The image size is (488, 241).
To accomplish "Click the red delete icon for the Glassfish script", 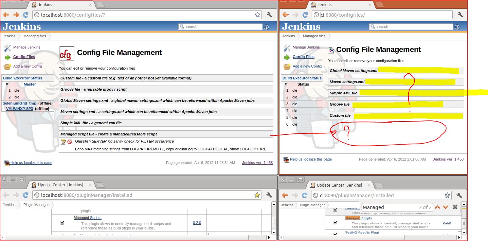I will (70, 142).
